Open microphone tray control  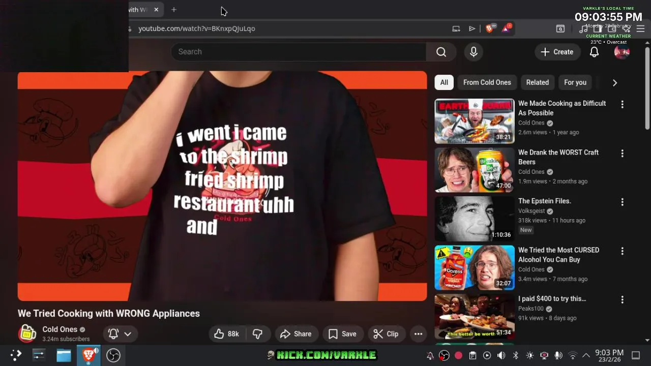[558, 355]
